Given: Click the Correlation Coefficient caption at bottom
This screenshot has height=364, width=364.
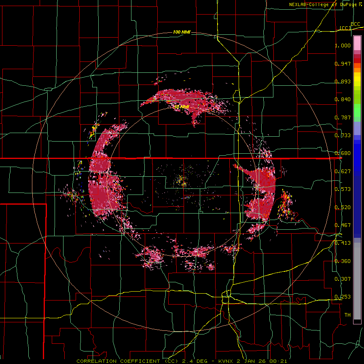Looking at the screenshot, I should tap(182, 361).
